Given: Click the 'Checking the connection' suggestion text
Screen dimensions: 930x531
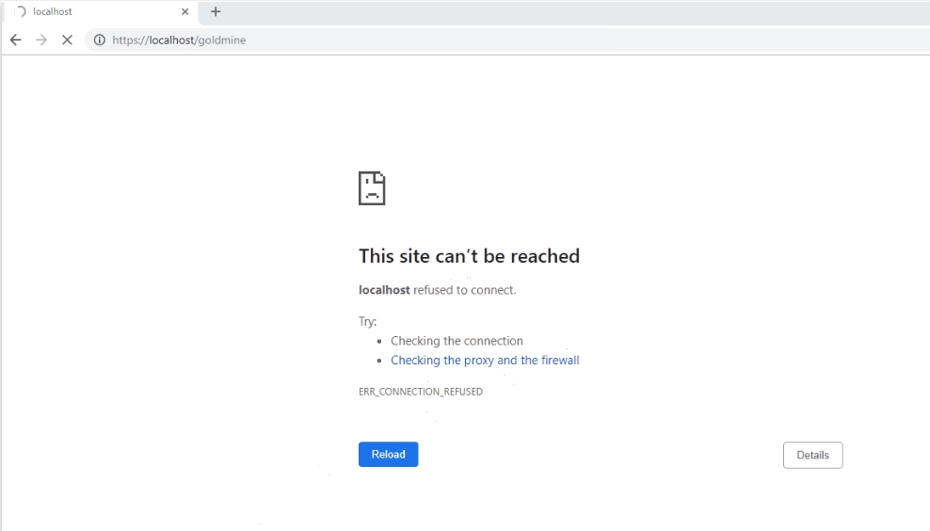Looking at the screenshot, I should (457, 341).
